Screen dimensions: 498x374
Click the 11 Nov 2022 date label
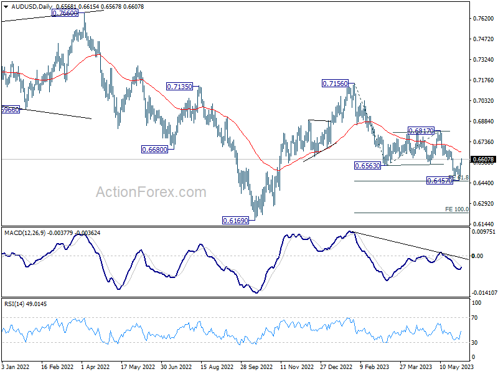click(x=297, y=367)
